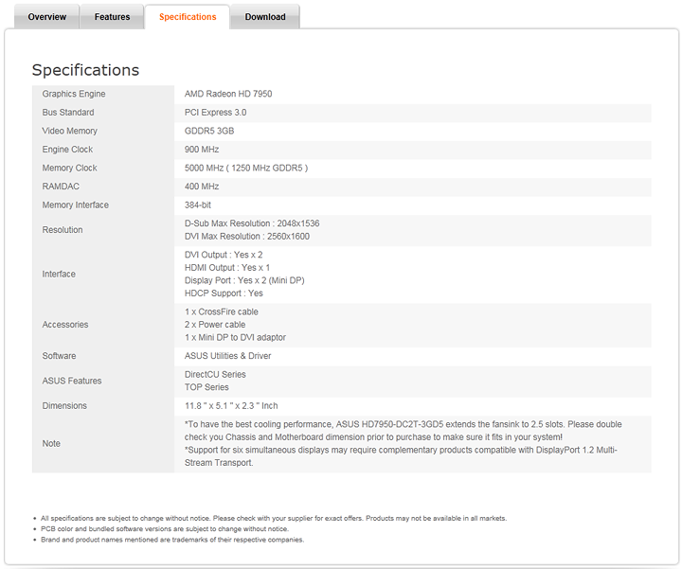Click the Specifications heading

pyautogui.click(x=85, y=70)
